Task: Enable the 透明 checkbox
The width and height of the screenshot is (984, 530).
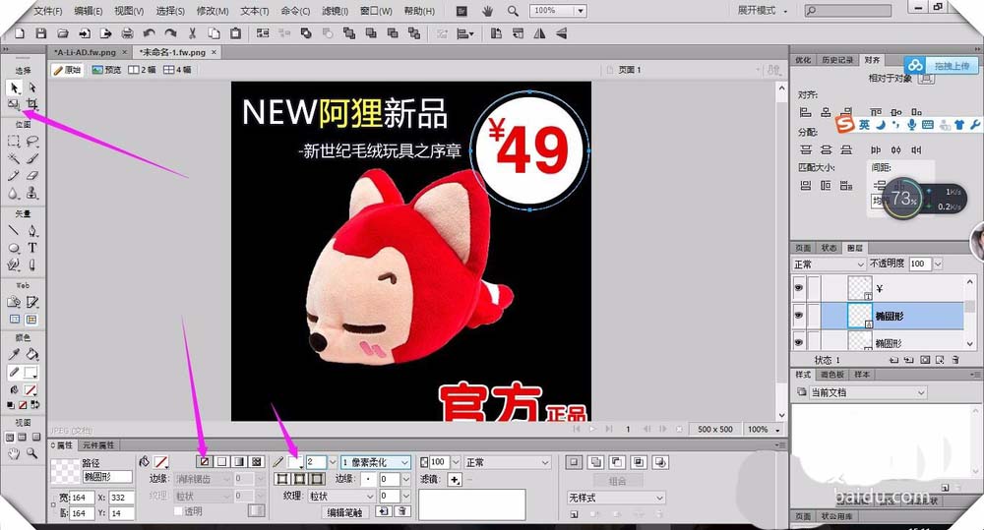Action: [x=178, y=511]
